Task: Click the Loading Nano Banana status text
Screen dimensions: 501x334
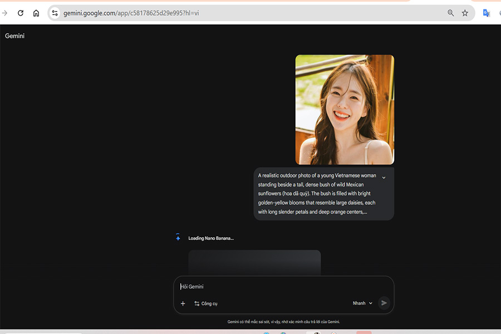Action: 211,238
